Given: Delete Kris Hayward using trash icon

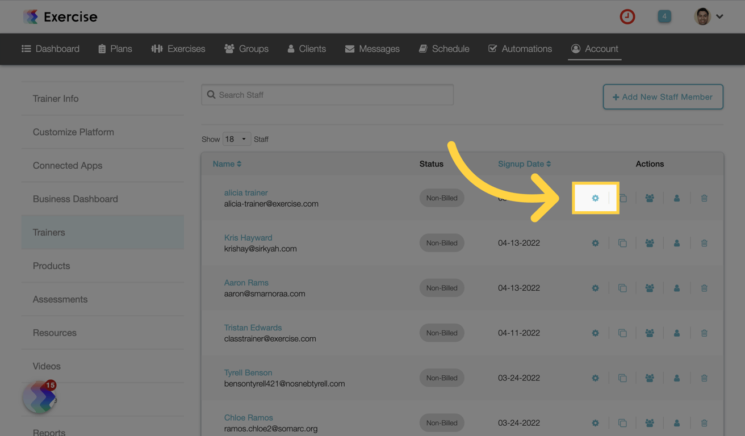Looking at the screenshot, I should click(704, 243).
